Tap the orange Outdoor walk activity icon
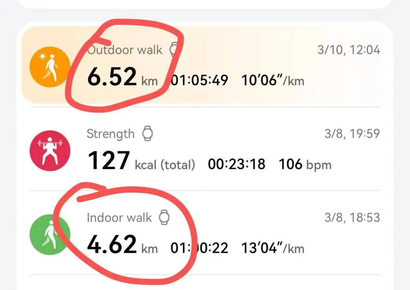Viewport: 410px width, 290px height. (x=50, y=67)
